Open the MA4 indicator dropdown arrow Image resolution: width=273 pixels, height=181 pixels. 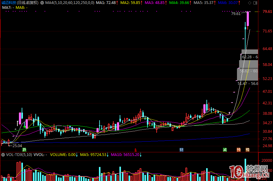[x=42, y=3]
